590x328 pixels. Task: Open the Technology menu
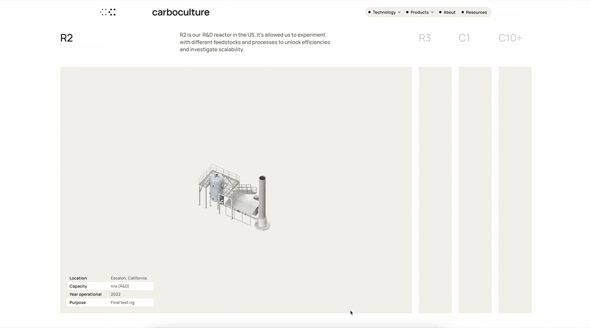pyautogui.click(x=384, y=12)
